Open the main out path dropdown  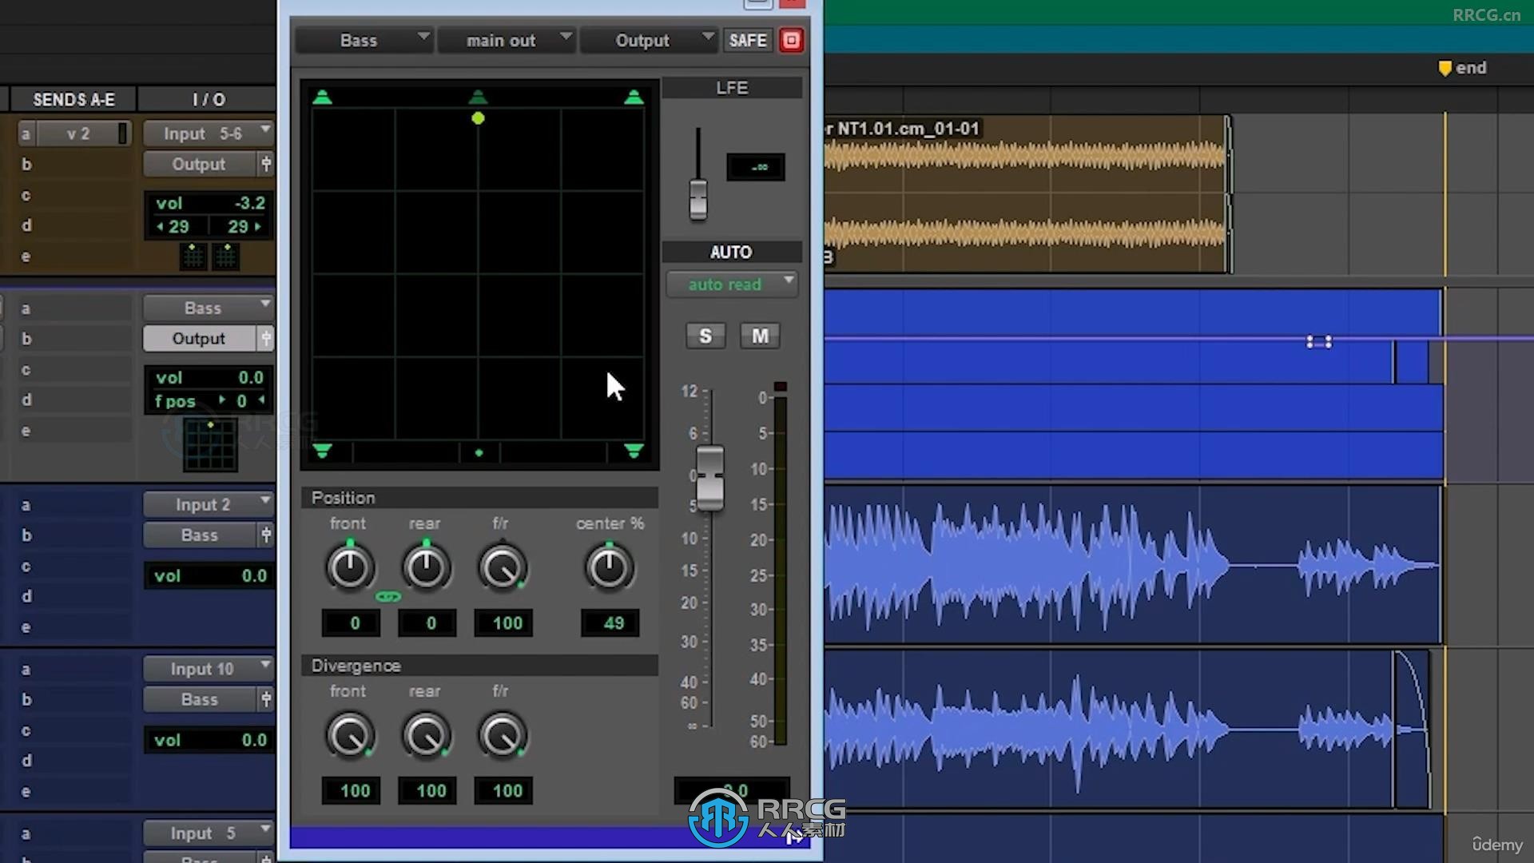507,40
